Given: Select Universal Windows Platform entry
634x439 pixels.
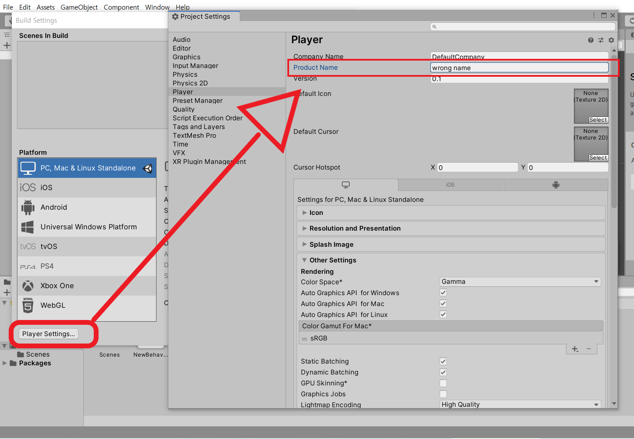Looking at the screenshot, I should (x=87, y=227).
